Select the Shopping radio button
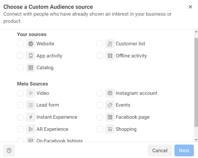198x158 pixels. [x=100, y=129]
